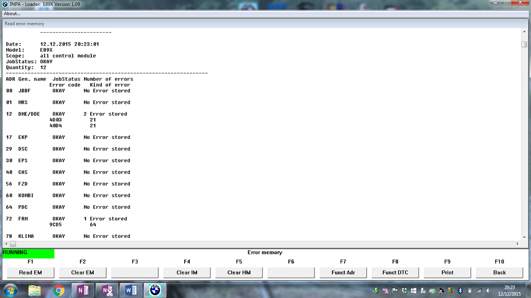Click error code 40D4 under DME/DDE
This screenshot has height=298, width=531.
[55, 125]
